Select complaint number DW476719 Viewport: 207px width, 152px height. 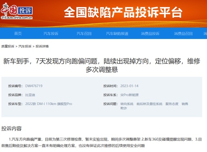click(34, 86)
